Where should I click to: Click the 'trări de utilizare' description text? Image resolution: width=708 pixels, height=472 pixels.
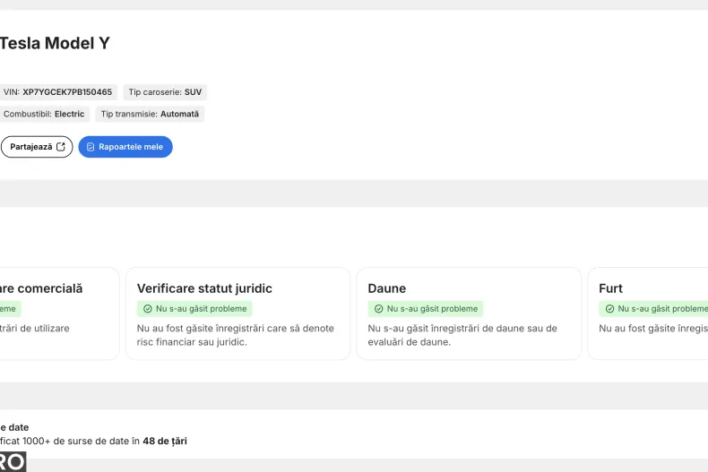pyautogui.click(x=34, y=329)
